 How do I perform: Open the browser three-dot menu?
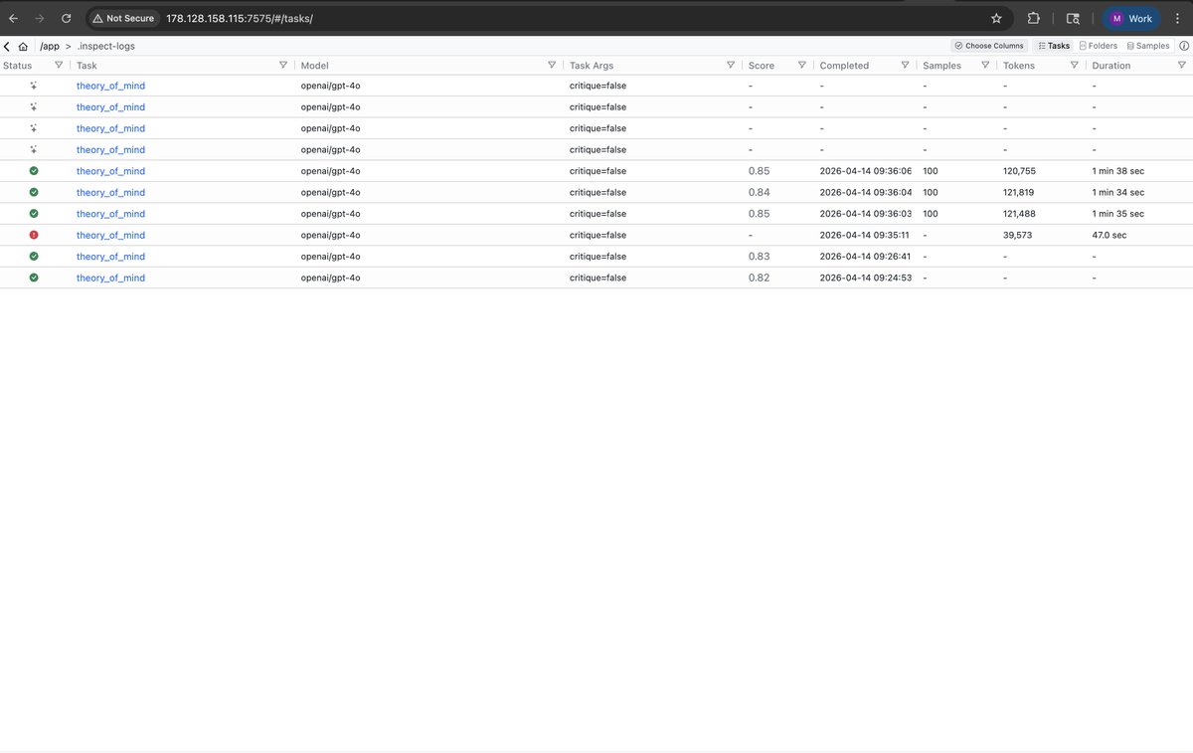(x=1176, y=18)
